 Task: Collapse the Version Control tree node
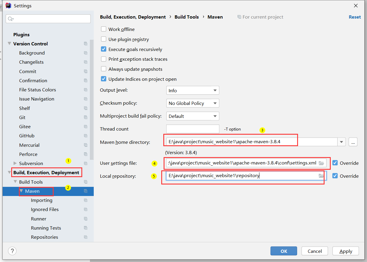click(x=9, y=44)
